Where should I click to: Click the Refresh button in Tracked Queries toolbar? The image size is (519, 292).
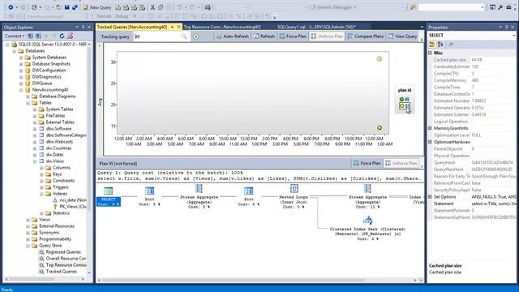264,36
